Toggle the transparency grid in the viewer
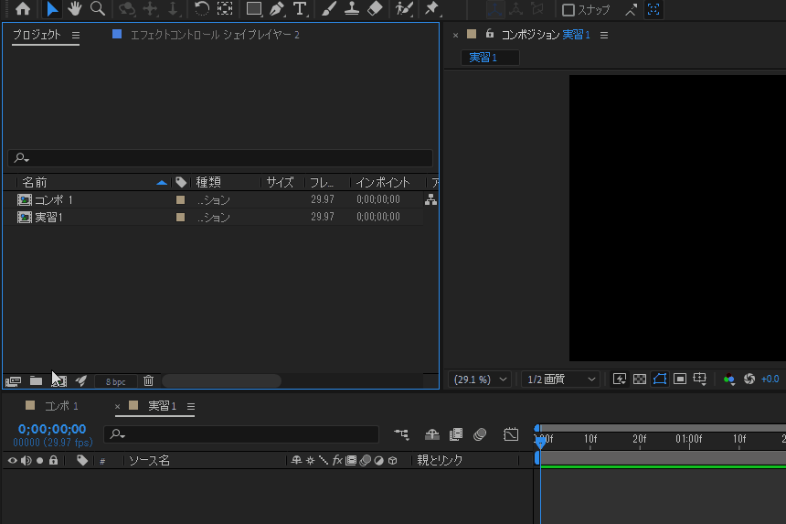Viewport: 786px width, 524px height. point(640,380)
